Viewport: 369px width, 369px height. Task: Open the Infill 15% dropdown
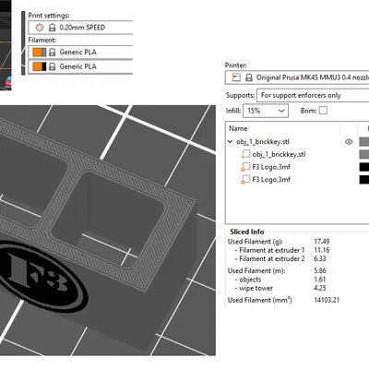tap(266, 111)
